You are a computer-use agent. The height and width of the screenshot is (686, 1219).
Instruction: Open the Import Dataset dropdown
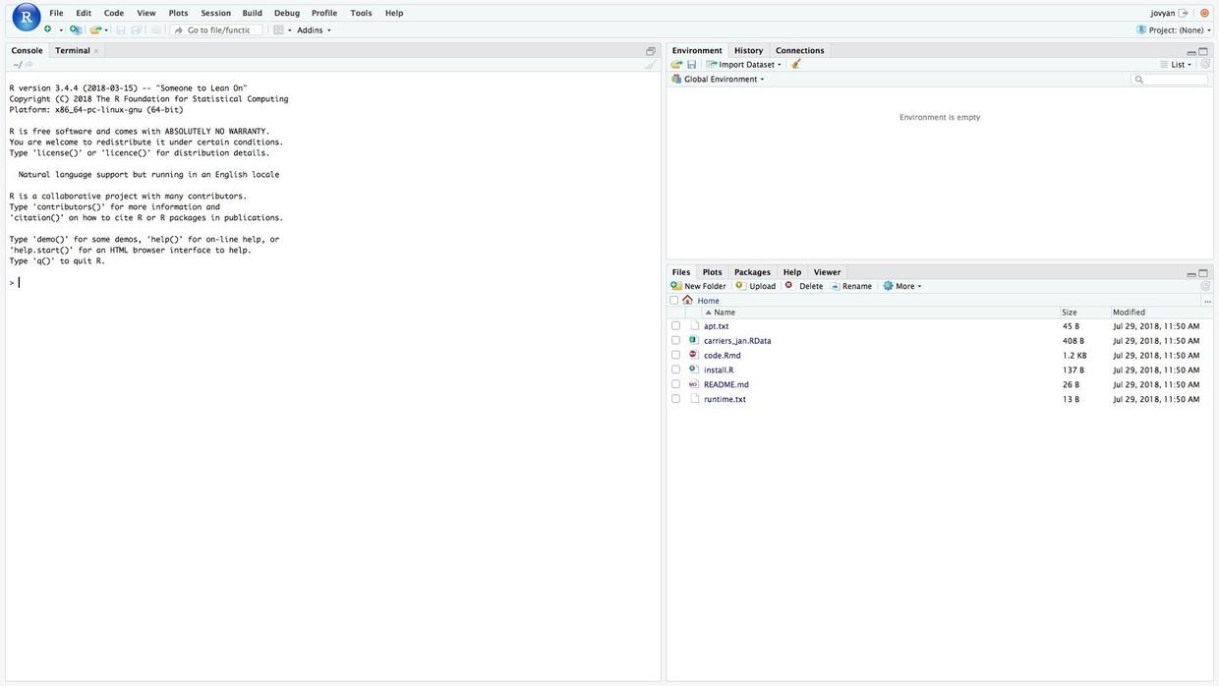tap(744, 65)
